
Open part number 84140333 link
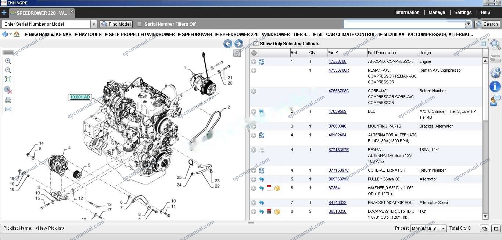337,203
